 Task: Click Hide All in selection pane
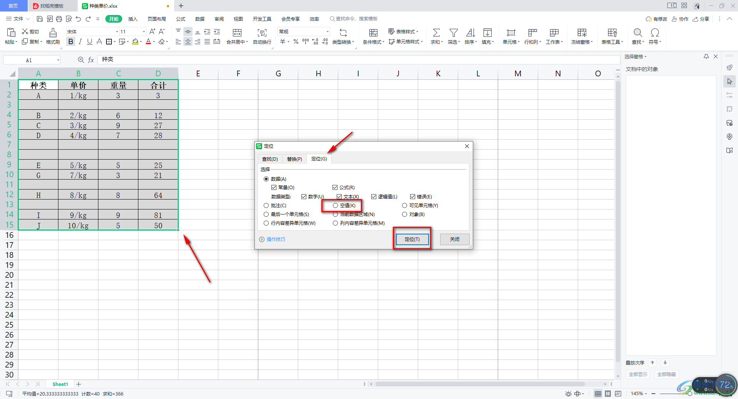[667, 374]
